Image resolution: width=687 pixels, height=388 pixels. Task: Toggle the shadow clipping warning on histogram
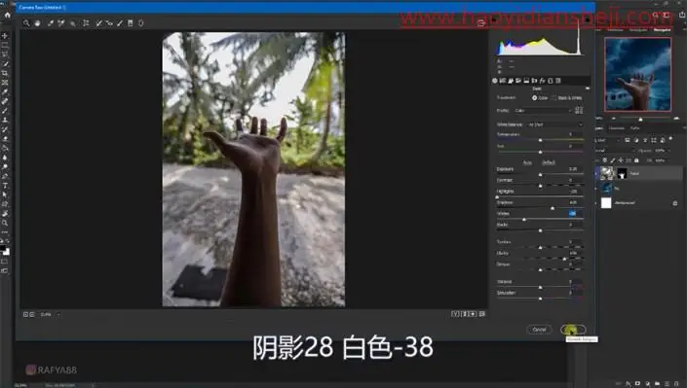[494, 18]
